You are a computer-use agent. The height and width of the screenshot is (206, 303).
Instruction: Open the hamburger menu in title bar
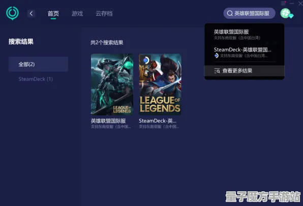283,3
